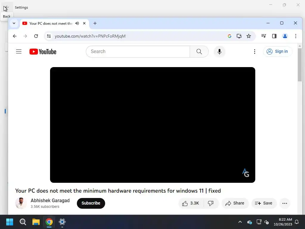Screen dimensions: 305x229
Task: Open the Chrome three-dot menu
Action: point(296,36)
